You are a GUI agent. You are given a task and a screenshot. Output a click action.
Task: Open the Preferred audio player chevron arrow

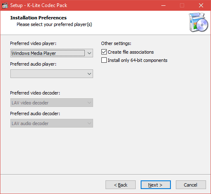click(x=89, y=74)
